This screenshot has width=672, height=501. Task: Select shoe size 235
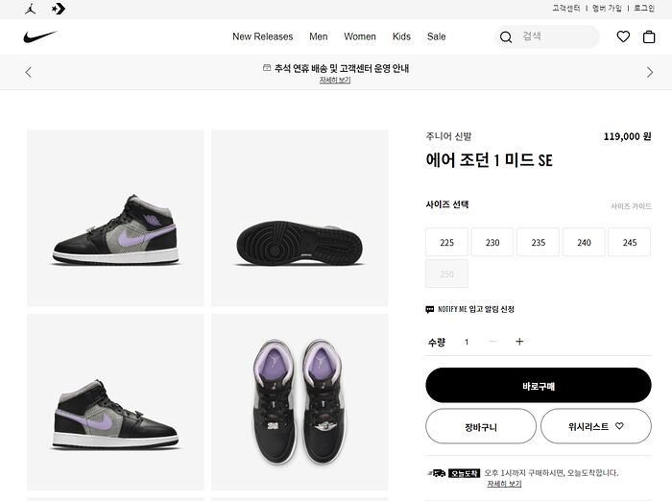(x=538, y=243)
